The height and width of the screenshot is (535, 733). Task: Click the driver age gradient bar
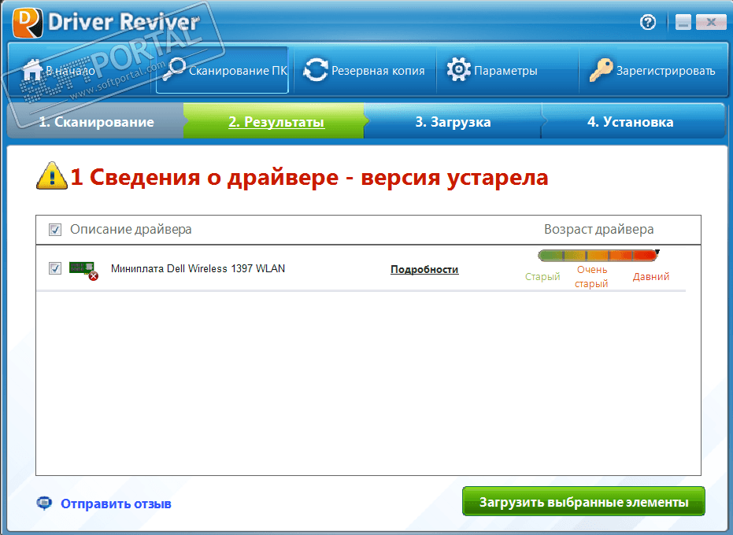pos(598,255)
